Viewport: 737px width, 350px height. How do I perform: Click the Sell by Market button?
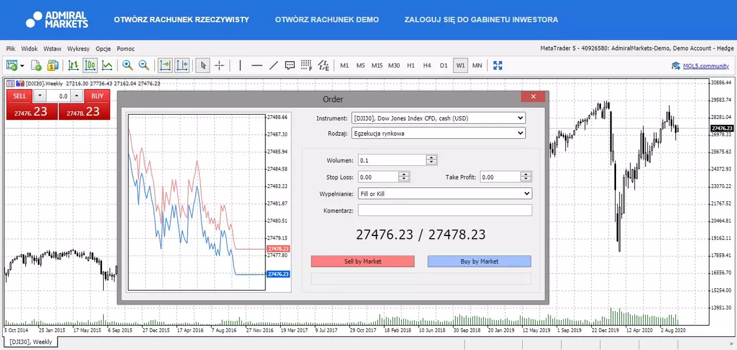pos(363,261)
